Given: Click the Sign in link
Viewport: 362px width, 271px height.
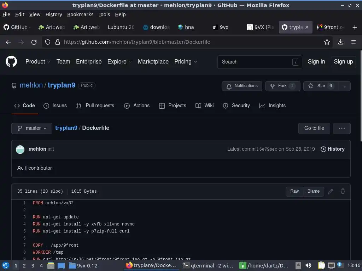Looking at the screenshot, I should pyautogui.click(x=316, y=61).
